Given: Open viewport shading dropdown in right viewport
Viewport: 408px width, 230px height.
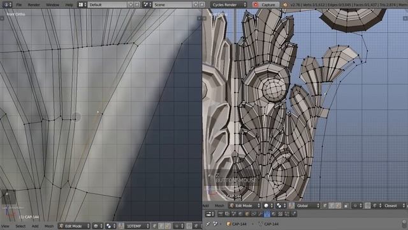Looking at the screenshot, I should point(268,206).
